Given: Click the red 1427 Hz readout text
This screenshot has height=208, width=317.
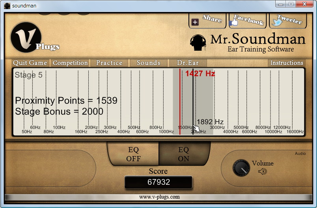Looking at the screenshot, I should tap(200, 74).
